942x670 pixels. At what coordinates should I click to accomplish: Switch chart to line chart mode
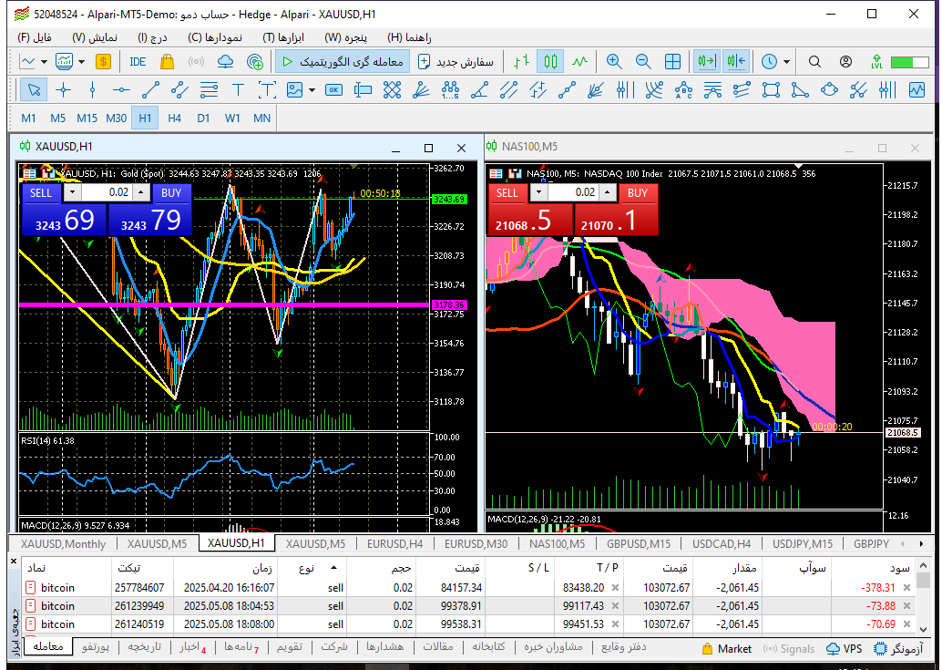point(579,61)
